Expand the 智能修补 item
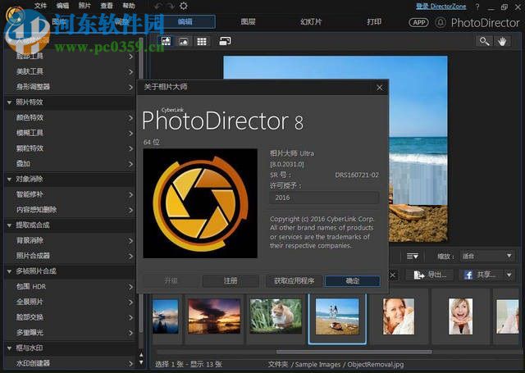The image size is (525, 373). coord(130,194)
